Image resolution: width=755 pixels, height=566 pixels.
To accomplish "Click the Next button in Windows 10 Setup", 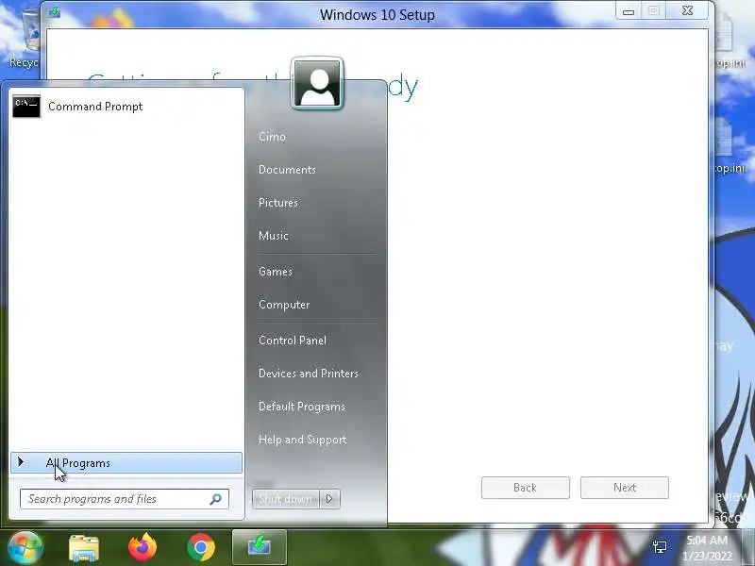I will (x=625, y=488).
